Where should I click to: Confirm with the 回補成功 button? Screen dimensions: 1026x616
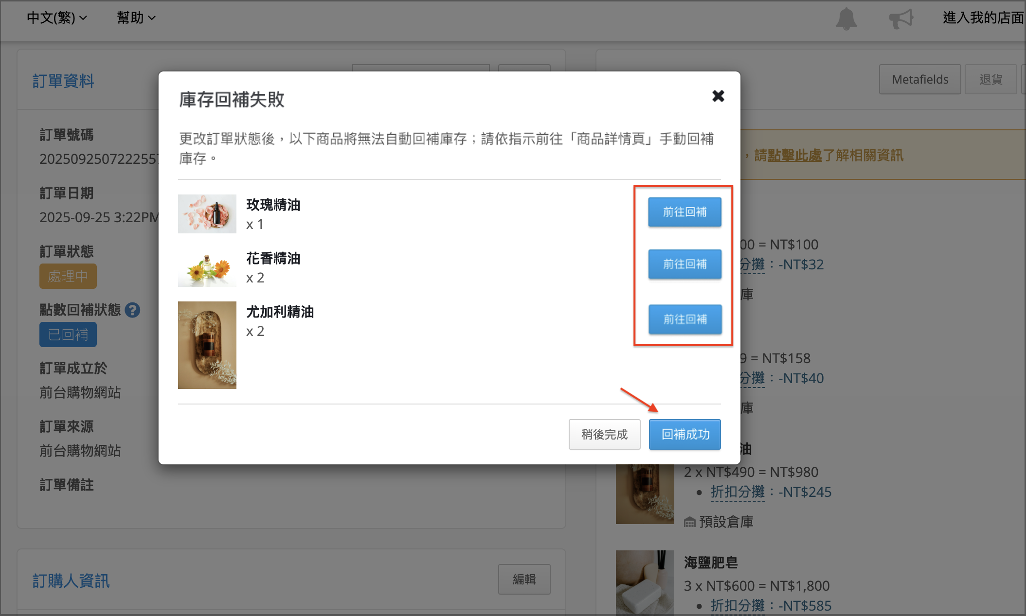pos(685,434)
